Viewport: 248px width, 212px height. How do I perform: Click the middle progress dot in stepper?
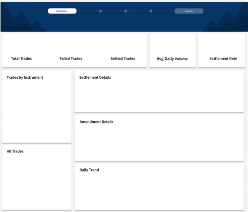pyautogui.click(x=125, y=11)
